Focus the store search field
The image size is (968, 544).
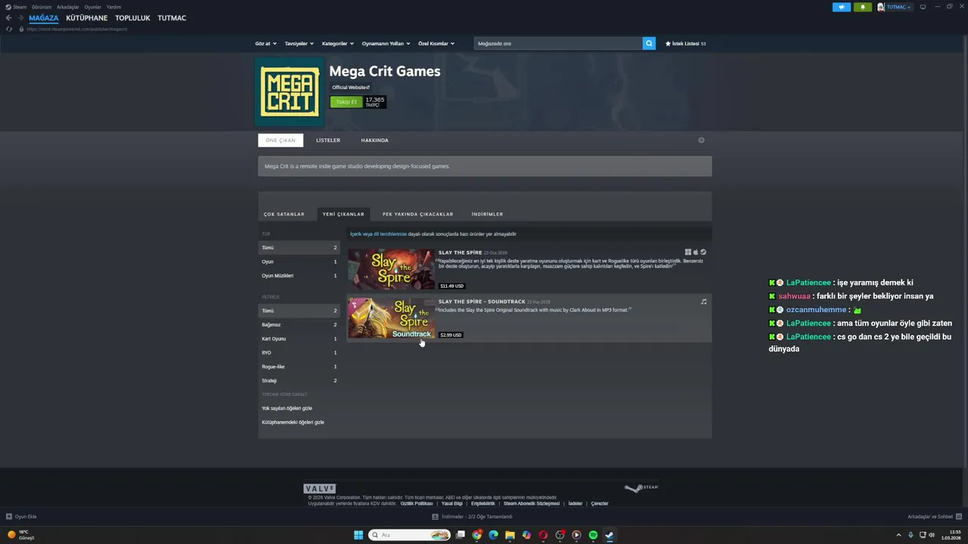[x=558, y=44]
